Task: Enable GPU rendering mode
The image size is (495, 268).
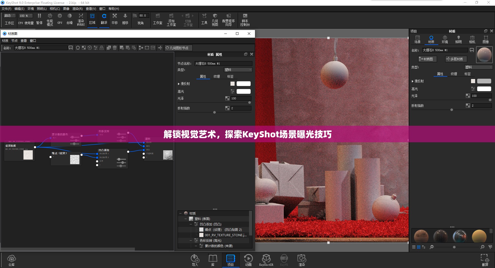Action: point(60,19)
